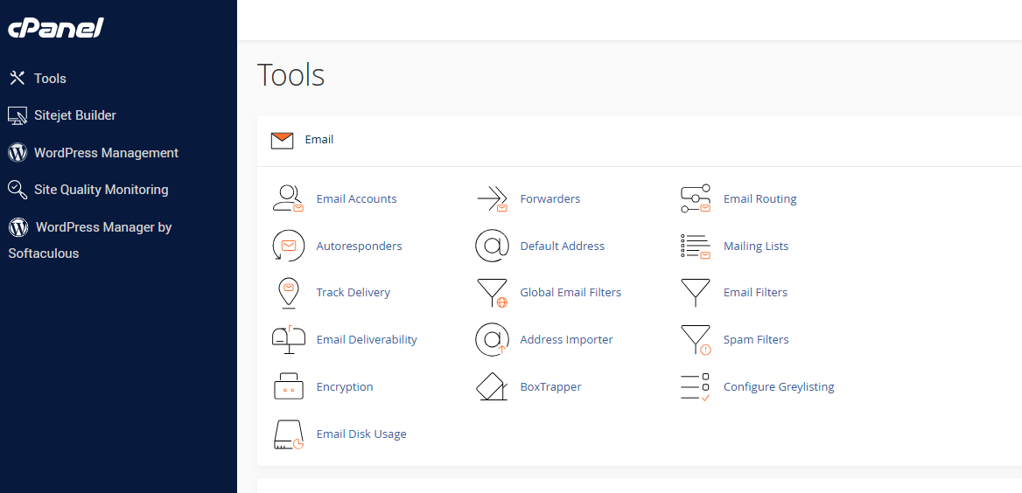Open Tools from the sidebar menu
The image size is (1022, 493).
[x=50, y=78]
